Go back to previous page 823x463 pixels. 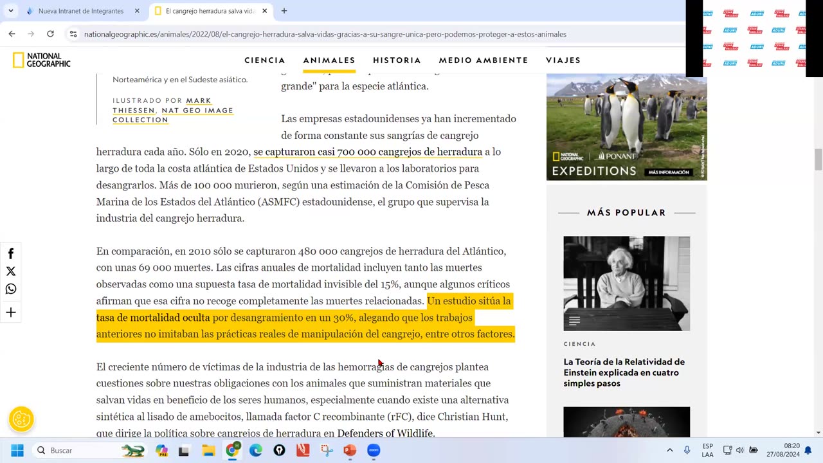[x=12, y=34]
